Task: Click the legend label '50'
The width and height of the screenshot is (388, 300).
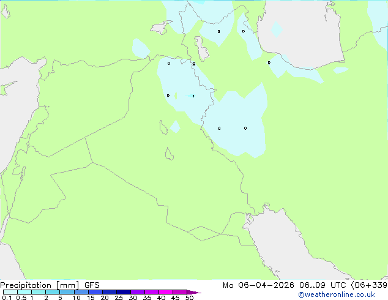Action: pyautogui.click(x=189, y=298)
